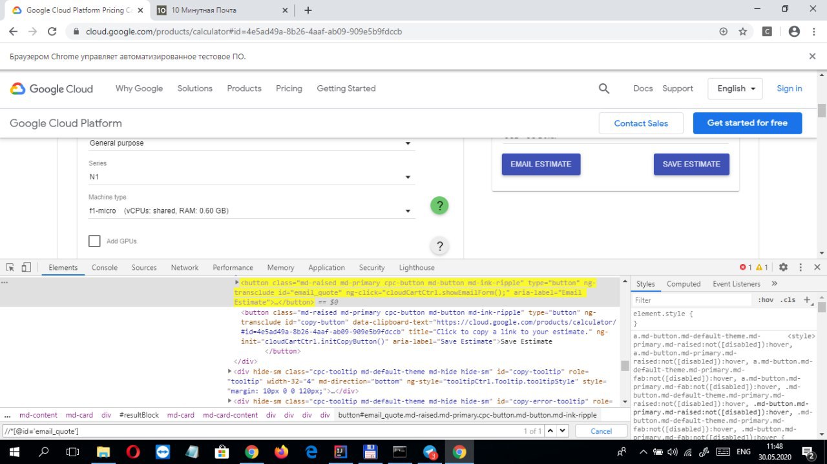Open the English language selector
827x464 pixels.
pyautogui.click(x=735, y=88)
